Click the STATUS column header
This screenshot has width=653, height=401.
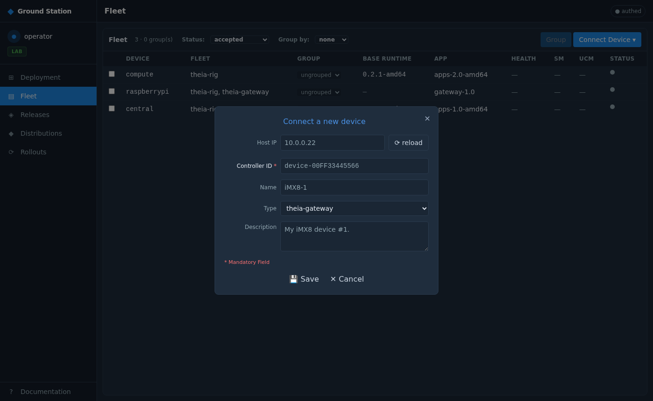[x=622, y=59]
